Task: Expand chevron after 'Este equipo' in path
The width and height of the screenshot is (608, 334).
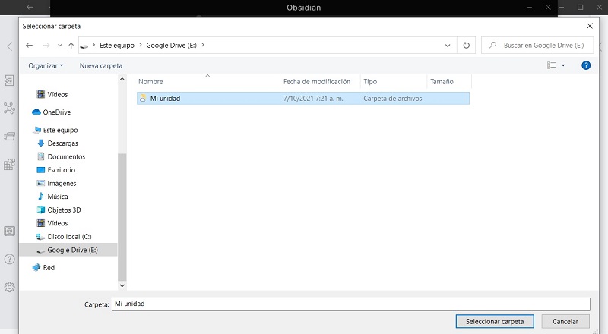Action: 141,45
